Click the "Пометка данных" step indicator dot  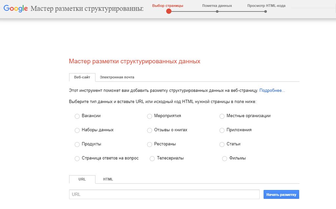point(217,11)
